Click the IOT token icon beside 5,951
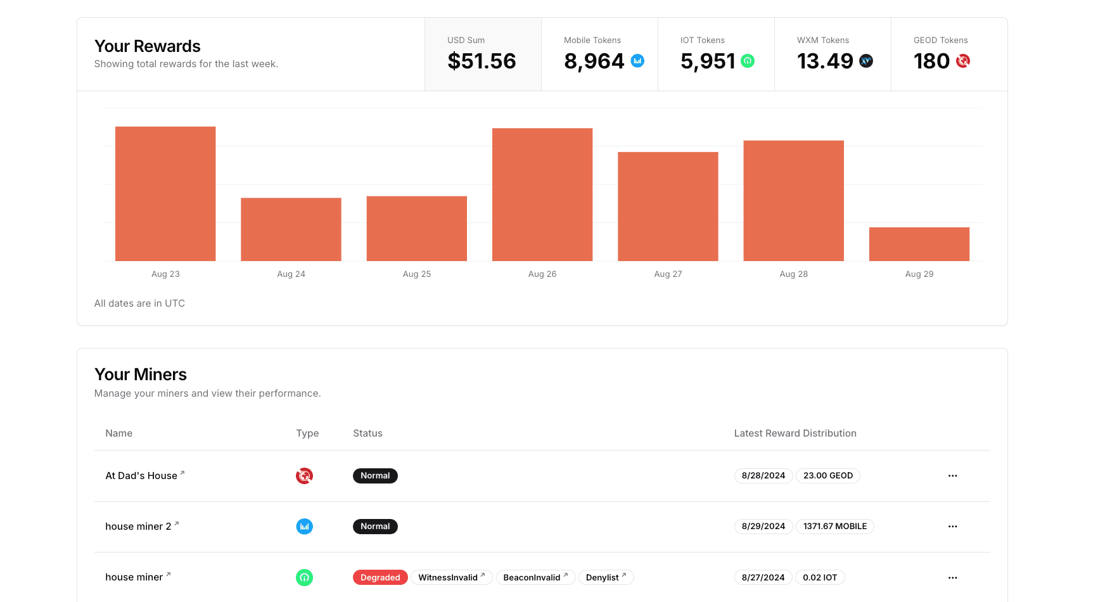The height and width of the screenshot is (602, 1098). pos(748,61)
